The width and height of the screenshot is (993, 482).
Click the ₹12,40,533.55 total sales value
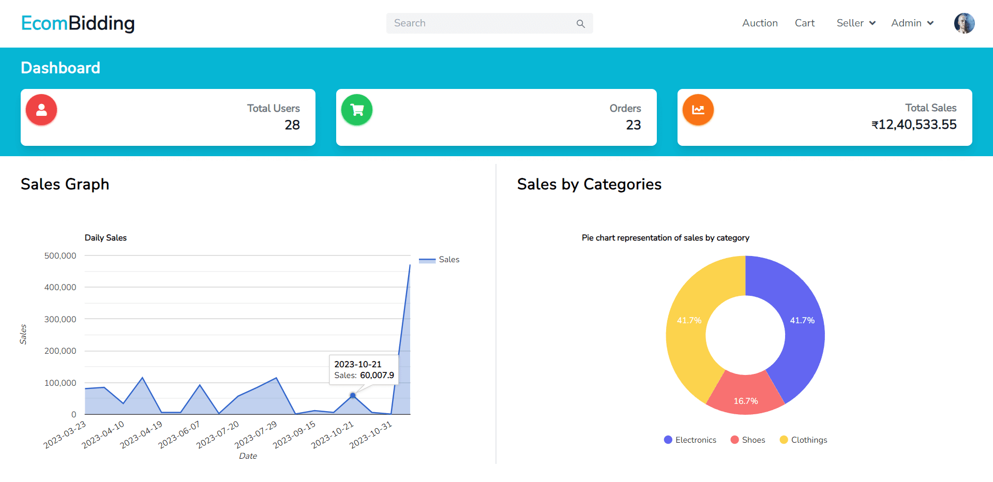(914, 124)
